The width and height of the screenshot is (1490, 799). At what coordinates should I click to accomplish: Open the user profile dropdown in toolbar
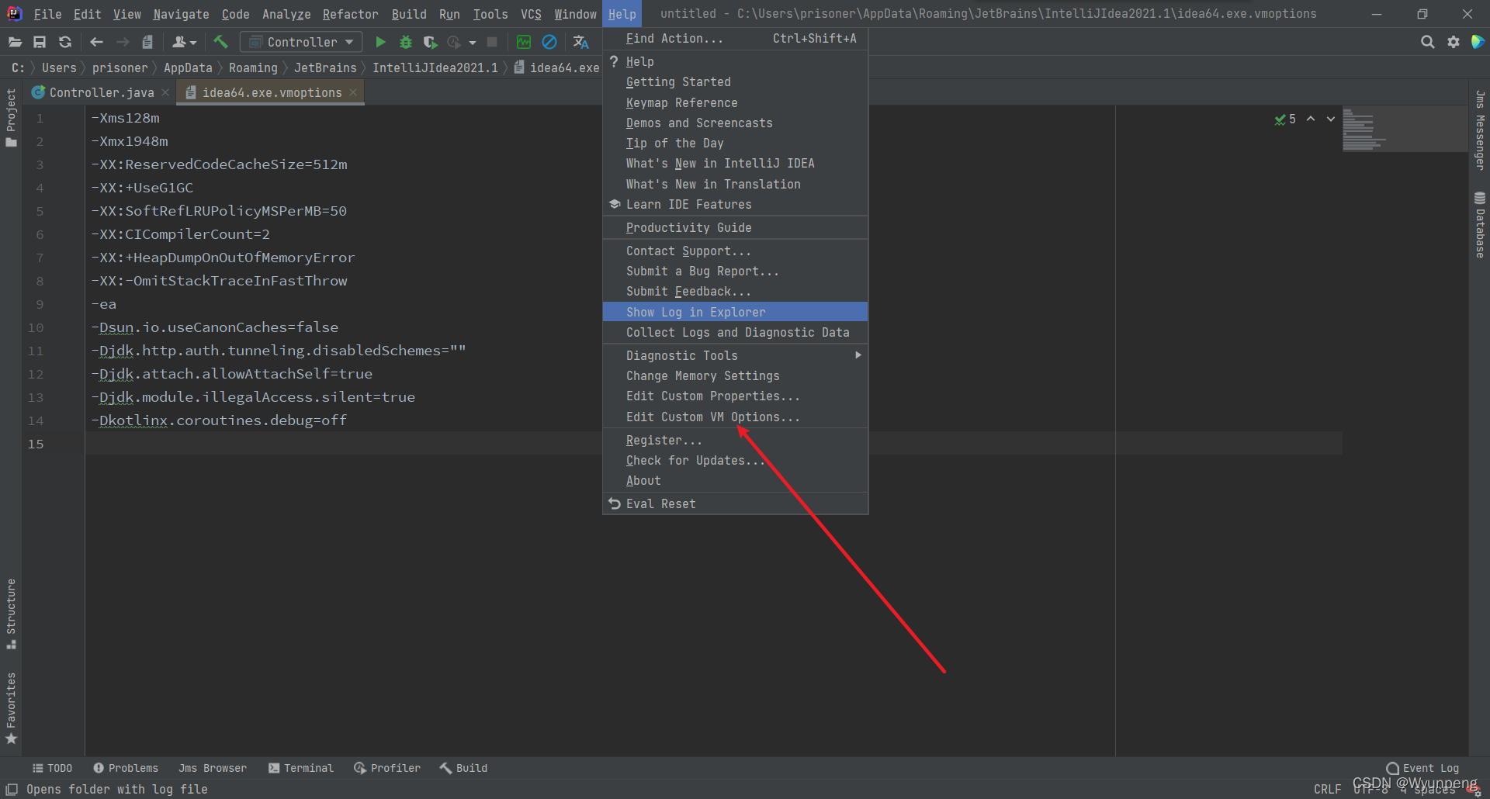click(x=185, y=42)
